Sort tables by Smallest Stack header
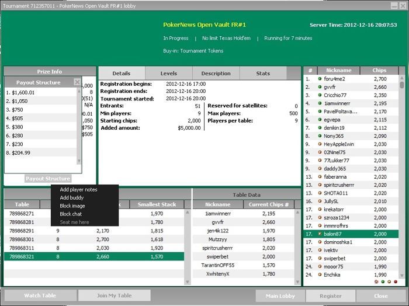This screenshot has width=409, height=306. pos(157,204)
